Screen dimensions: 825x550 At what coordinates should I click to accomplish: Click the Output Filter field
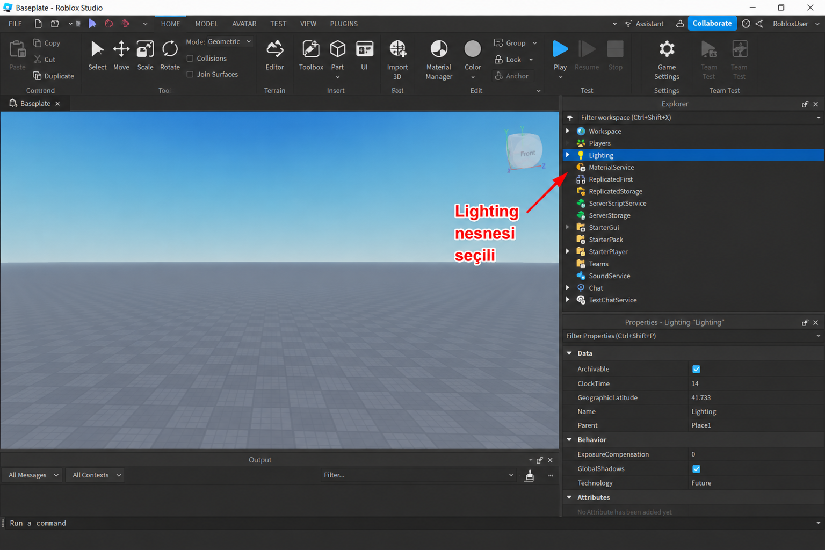pos(418,475)
